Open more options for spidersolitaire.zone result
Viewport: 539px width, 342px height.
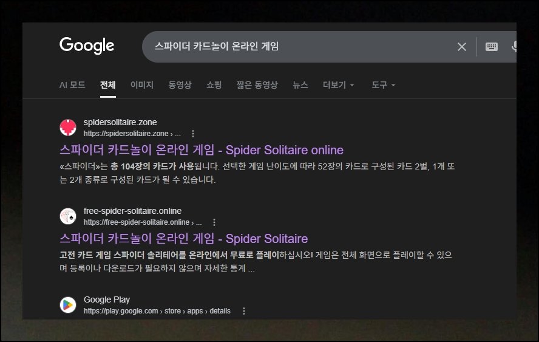[x=193, y=134]
